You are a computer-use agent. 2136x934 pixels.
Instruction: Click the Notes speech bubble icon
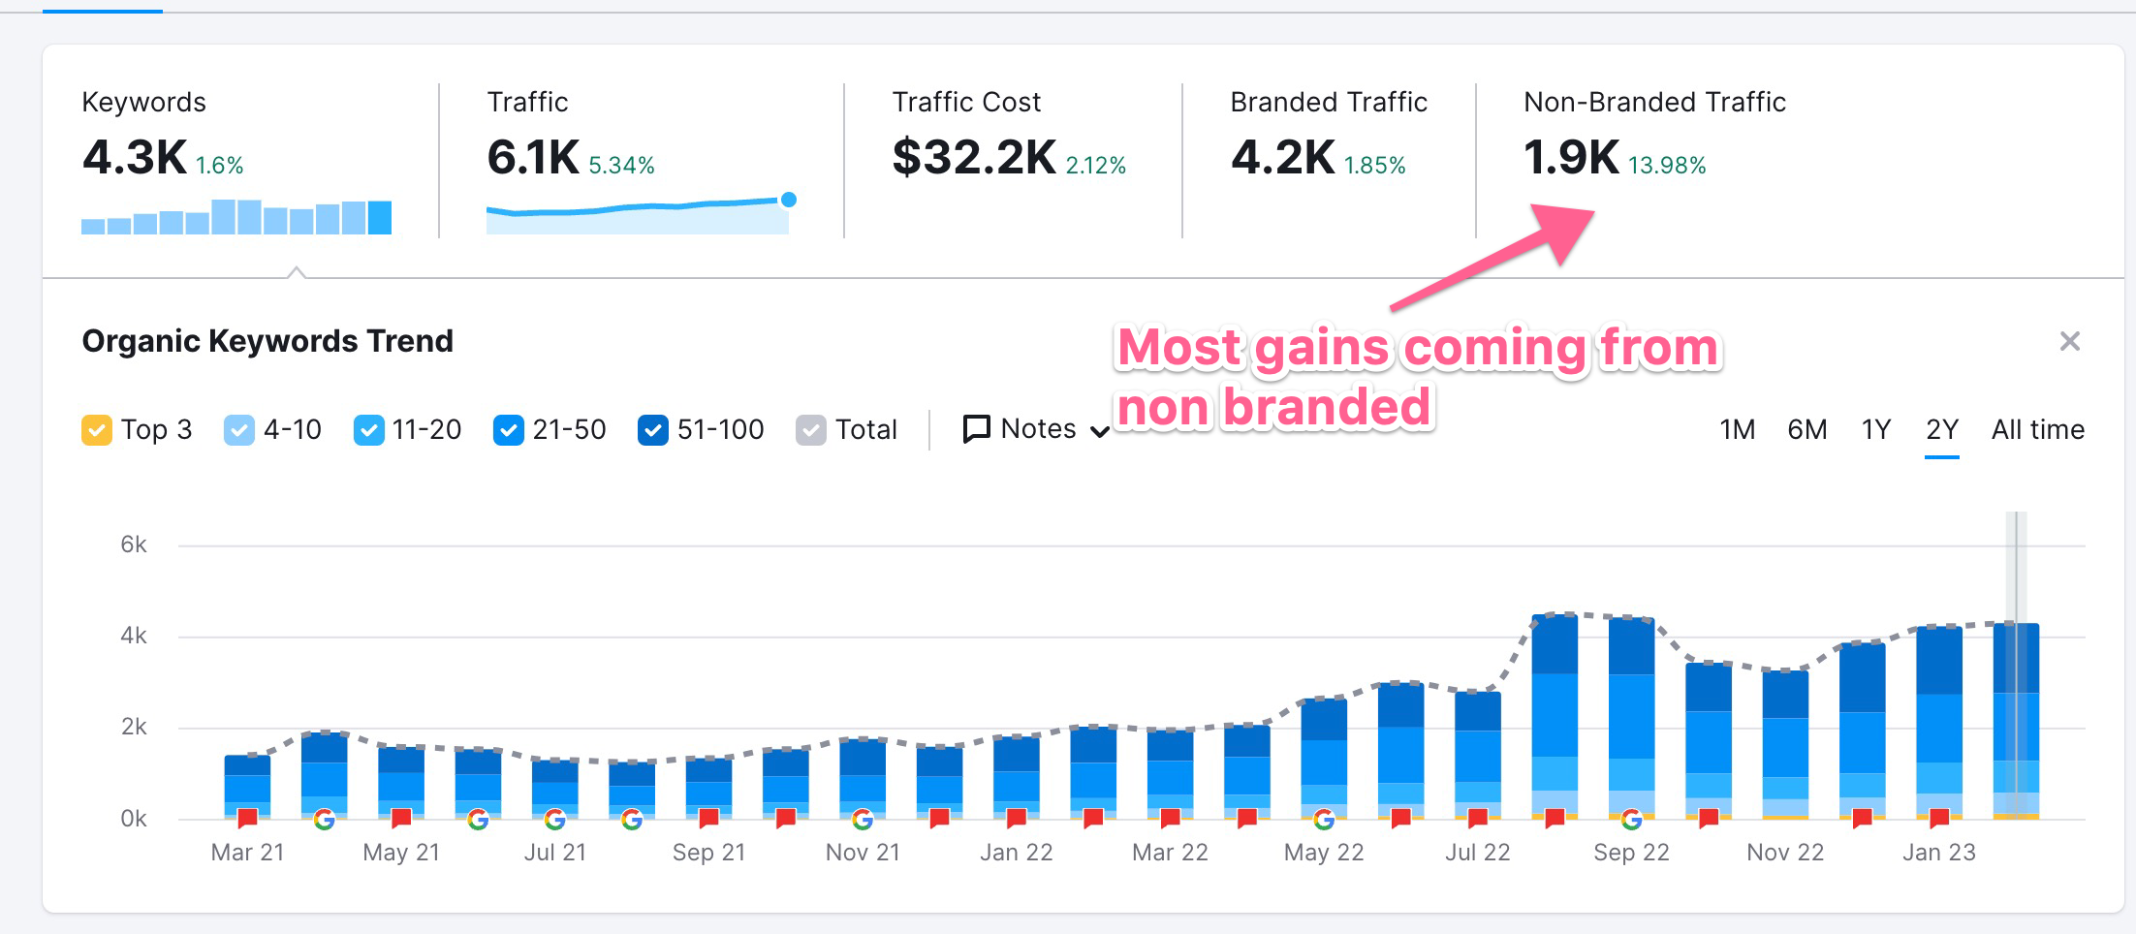point(976,429)
